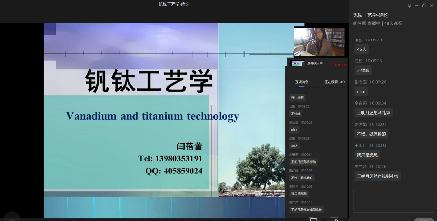Click the 不错，挺流畅的 message bubble

click(371, 134)
